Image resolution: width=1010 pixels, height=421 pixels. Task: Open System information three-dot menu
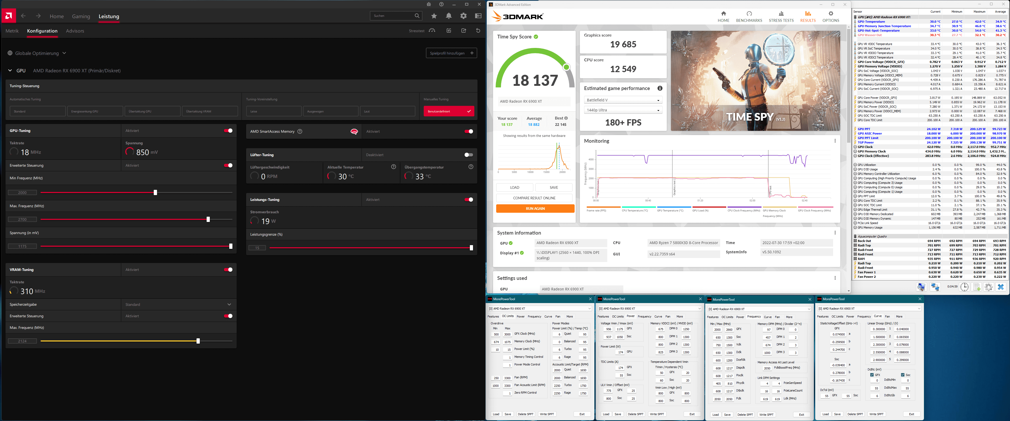point(835,233)
